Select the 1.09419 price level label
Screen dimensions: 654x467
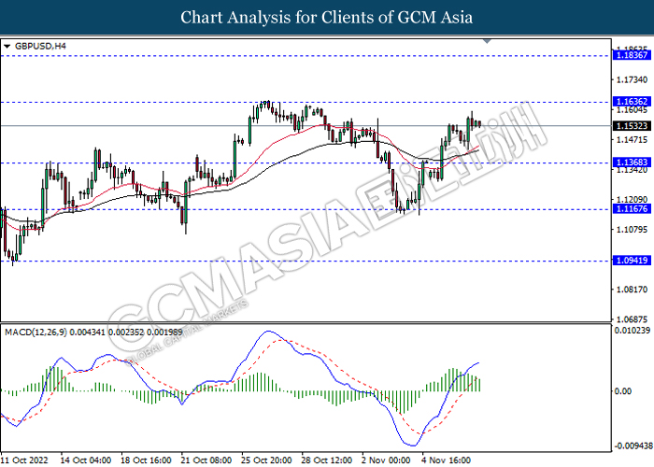(x=632, y=261)
